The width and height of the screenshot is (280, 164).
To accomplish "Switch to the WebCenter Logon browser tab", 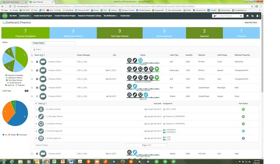I will tap(14, 2).
